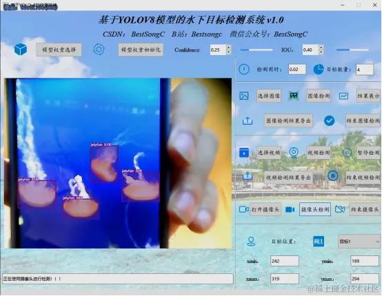Close the application window
The image size is (382, 296).
tap(374, 5)
